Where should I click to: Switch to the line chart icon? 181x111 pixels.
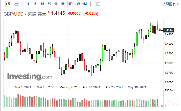[x=17, y=4]
